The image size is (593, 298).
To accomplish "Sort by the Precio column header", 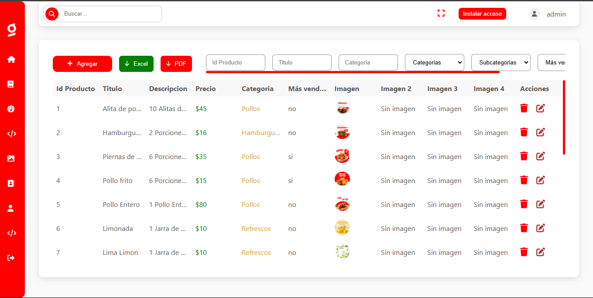I will tap(206, 88).
